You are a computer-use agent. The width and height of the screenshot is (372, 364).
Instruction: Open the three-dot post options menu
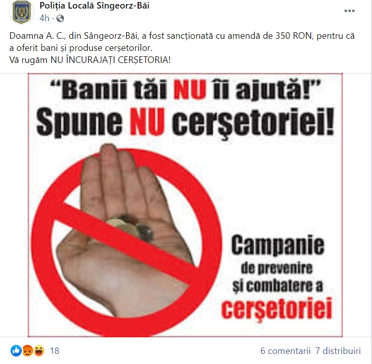tap(349, 11)
